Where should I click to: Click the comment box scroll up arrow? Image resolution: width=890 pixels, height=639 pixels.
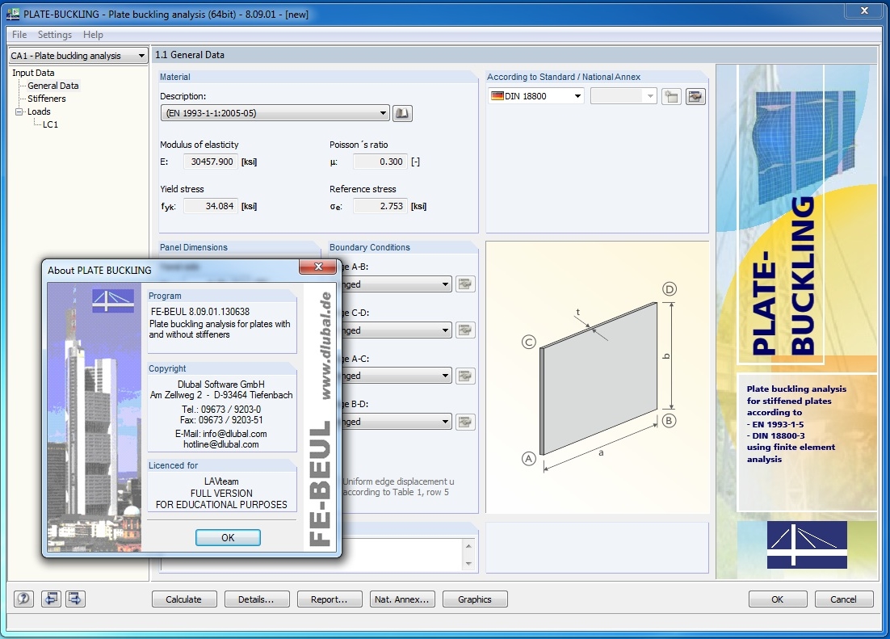468,546
